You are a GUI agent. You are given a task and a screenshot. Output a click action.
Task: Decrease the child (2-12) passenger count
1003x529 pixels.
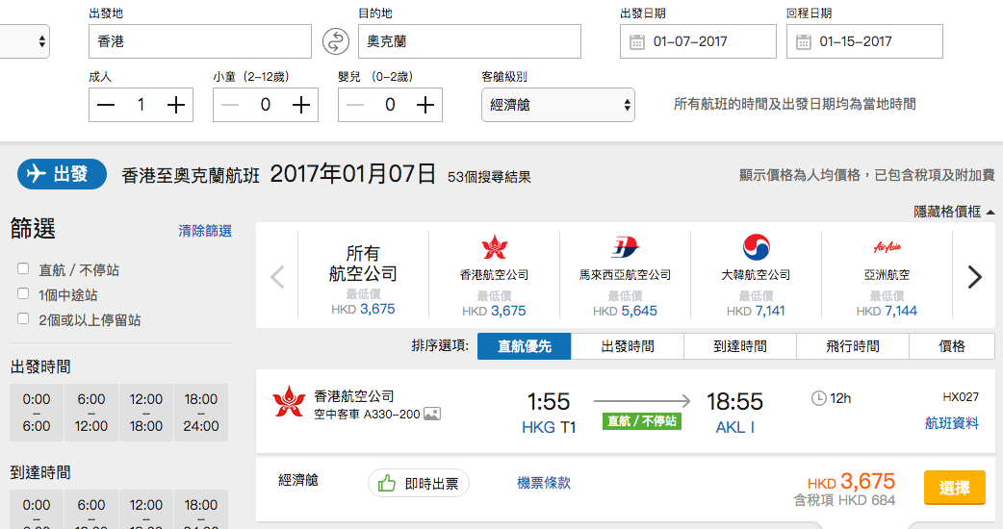tap(230, 105)
